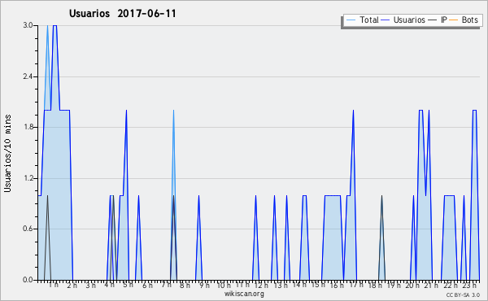Click the '14 h' x-axis label
This screenshot has height=301, width=488.
(299, 285)
